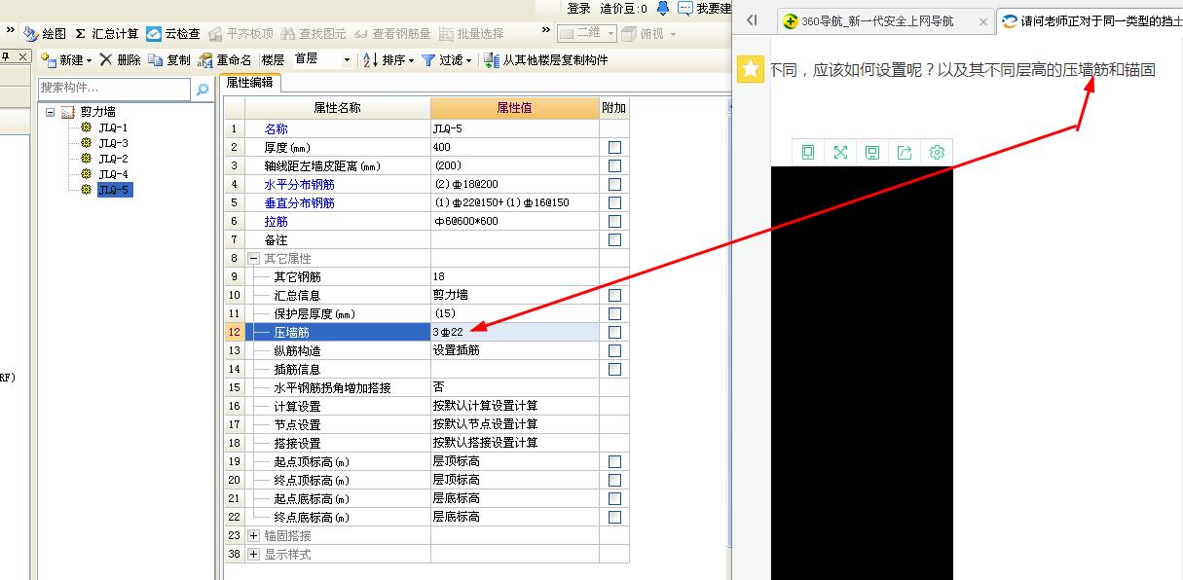This screenshot has height=580, width=1183.
Task: Select JLQ-5 in the component tree
Action: coord(114,190)
